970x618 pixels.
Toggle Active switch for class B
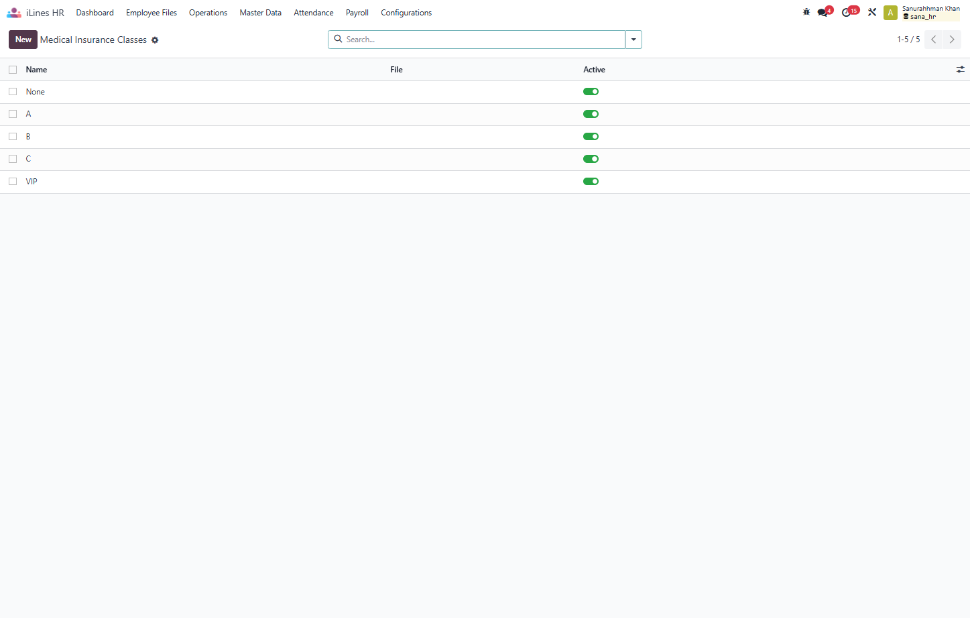(591, 137)
